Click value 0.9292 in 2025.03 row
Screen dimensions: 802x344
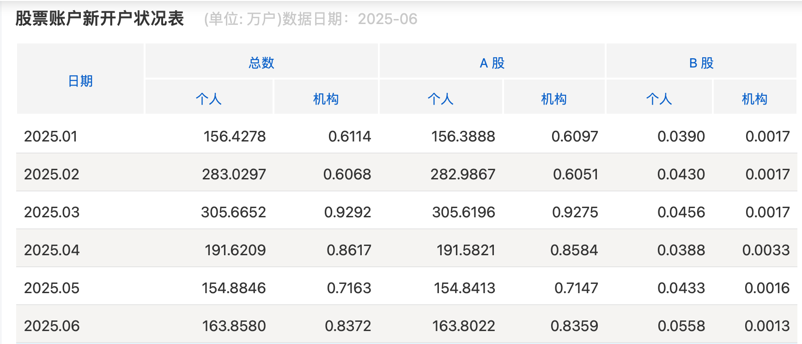(348, 212)
